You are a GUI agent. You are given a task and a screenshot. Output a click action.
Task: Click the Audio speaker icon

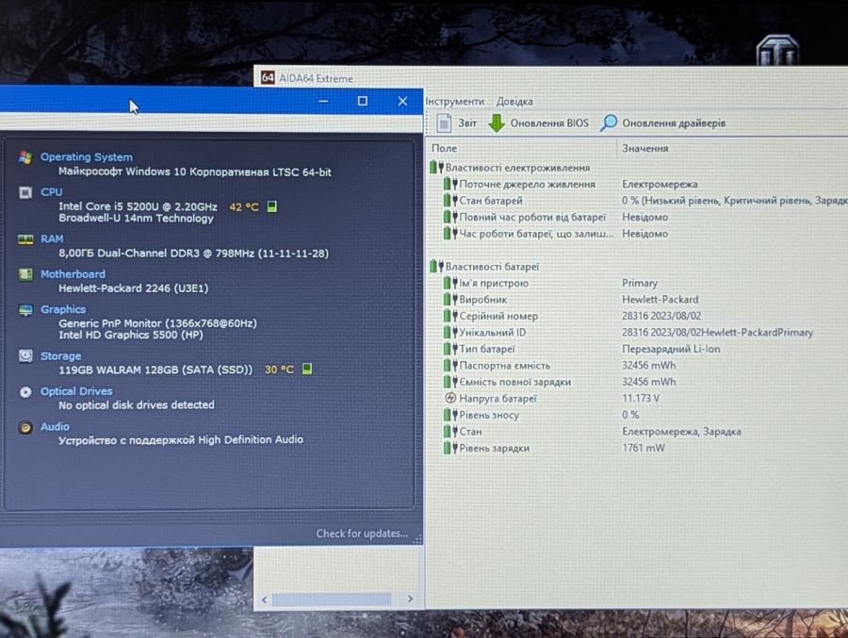click(x=25, y=427)
